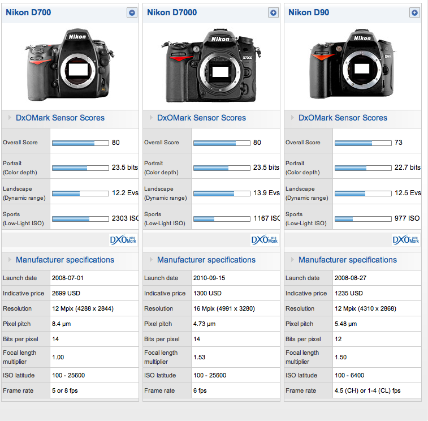Click the focal length multiplier 1.53
Viewport: 428px width, 421px height.
[199, 357]
